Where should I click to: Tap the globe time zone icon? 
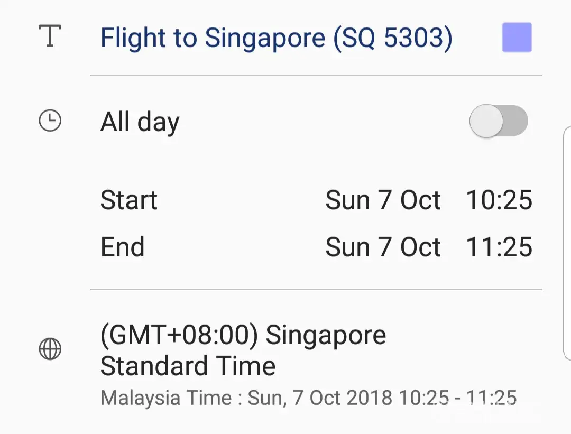point(50,349)
